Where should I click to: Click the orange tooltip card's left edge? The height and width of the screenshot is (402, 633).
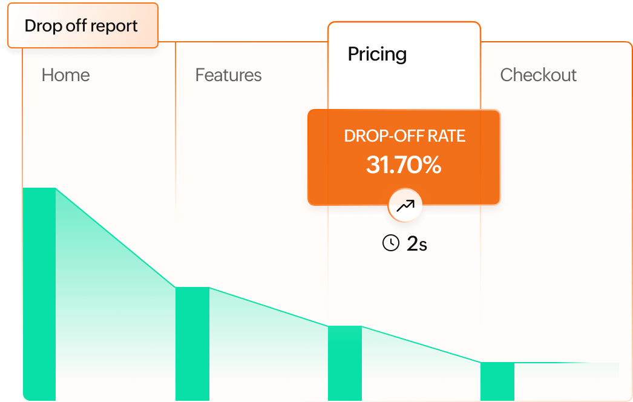309,157
